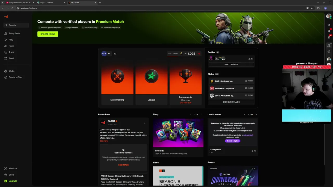
Task: Click the circled plus icon in right rail
Action: [329, 51]
